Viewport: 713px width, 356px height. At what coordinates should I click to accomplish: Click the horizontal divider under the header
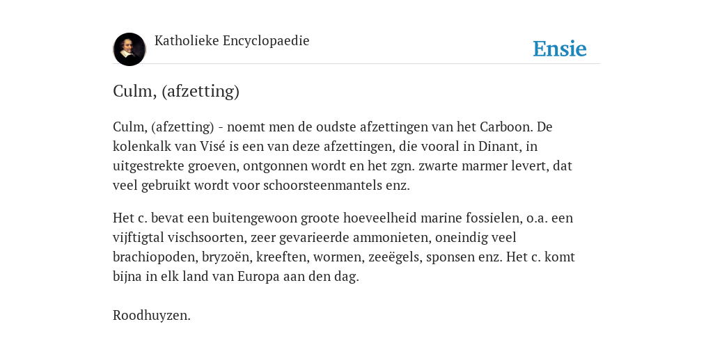point(356,63)
